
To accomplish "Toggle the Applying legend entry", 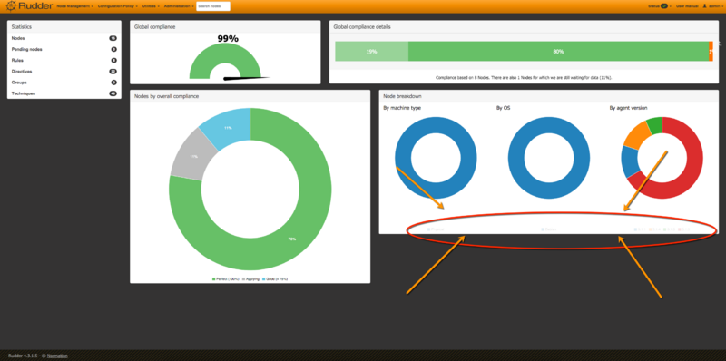I will coord(250,279).
